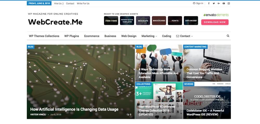This screenshot has width=260, height=124.
Task: Open Codelobster IDE review article
Action: [x=205, y=112]
